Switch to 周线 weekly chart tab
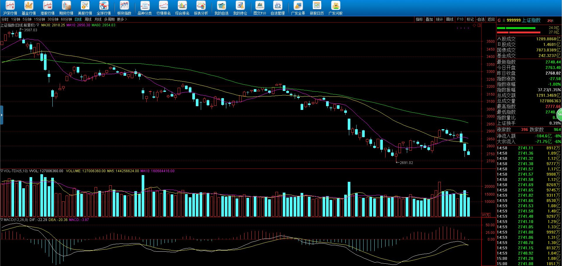562x266 pixels. point(88,19)
